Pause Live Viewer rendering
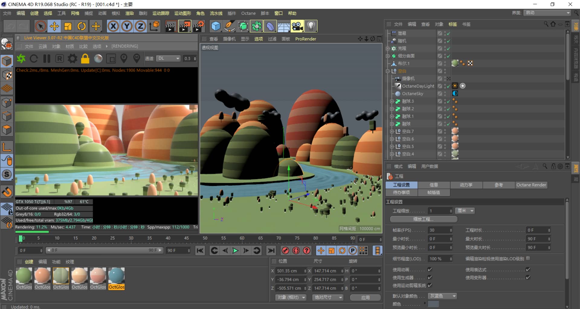Image resolution: width=580 pixels, height=309 pixels. (x=47, y=59)
